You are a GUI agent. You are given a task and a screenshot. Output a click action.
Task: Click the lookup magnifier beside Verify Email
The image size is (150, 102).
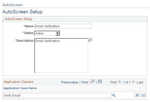[114, 95]
